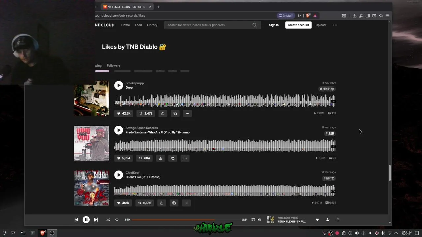Share the I Don't Like track

click(x=162, y=203)
